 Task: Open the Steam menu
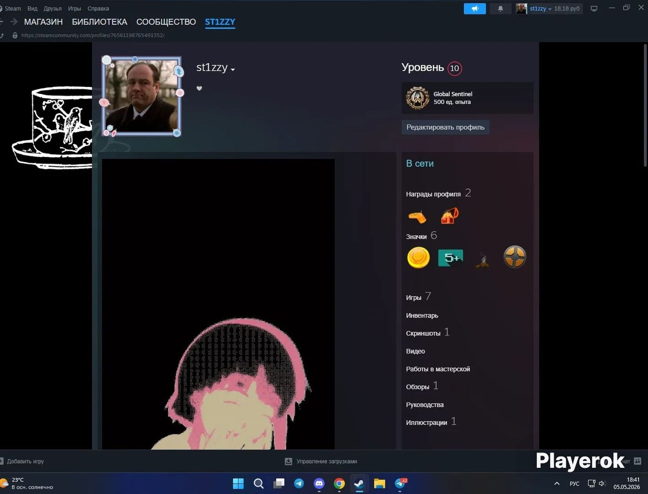click(x=12, y=8)
